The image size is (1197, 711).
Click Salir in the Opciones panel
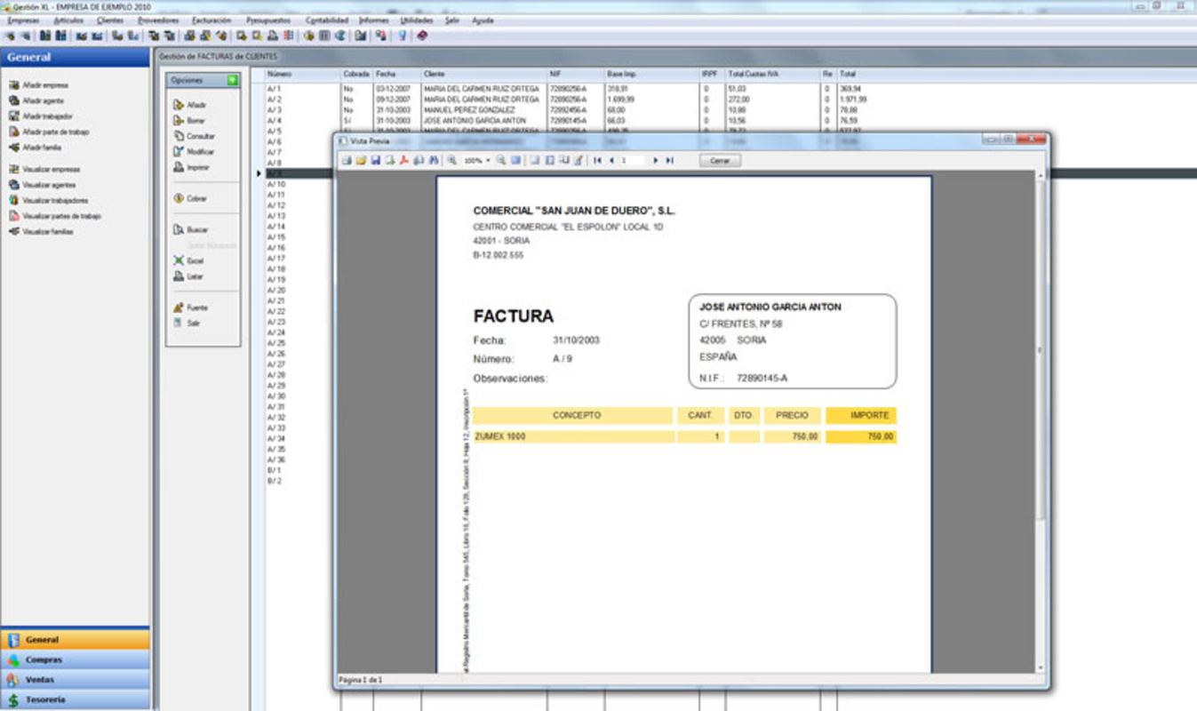(188, 323)
